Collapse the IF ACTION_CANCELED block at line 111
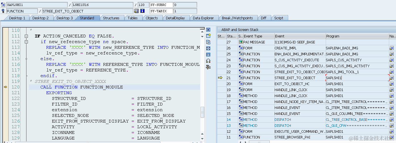Viewport: 396px width, 143px height. click(26, 36)
